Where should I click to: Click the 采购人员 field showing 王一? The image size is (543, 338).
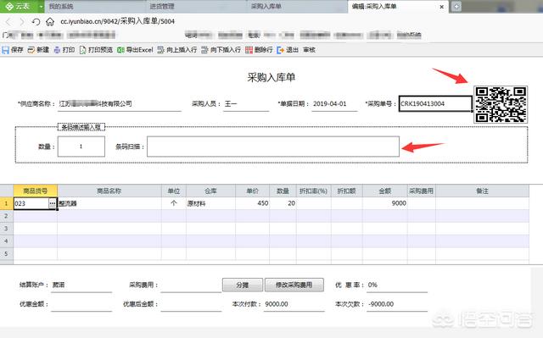246,103
